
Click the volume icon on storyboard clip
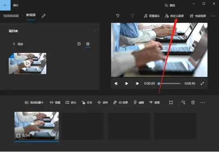(x=54, y=135)
